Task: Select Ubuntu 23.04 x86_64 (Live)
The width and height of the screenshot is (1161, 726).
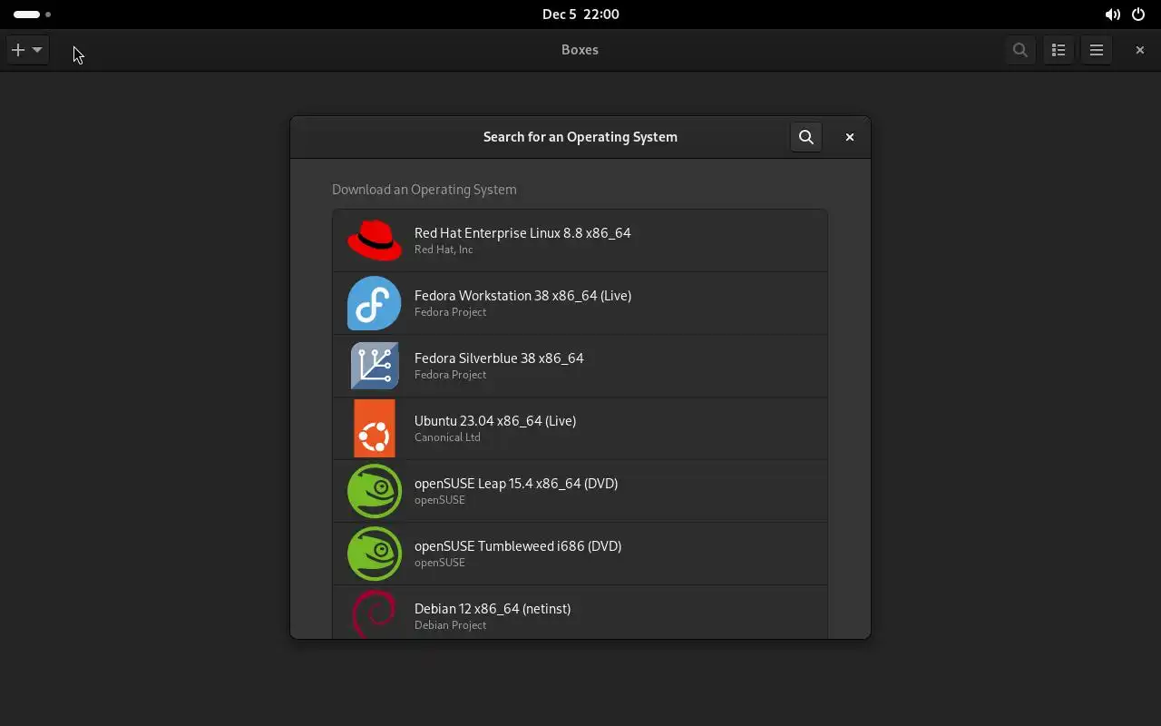Action: 580,428
